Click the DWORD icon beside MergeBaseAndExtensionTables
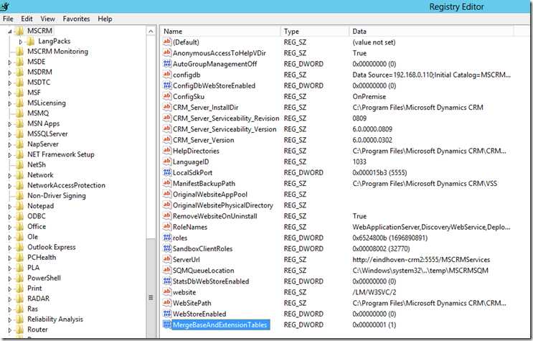Screen dimensions: 533x341 pos(167,324)
